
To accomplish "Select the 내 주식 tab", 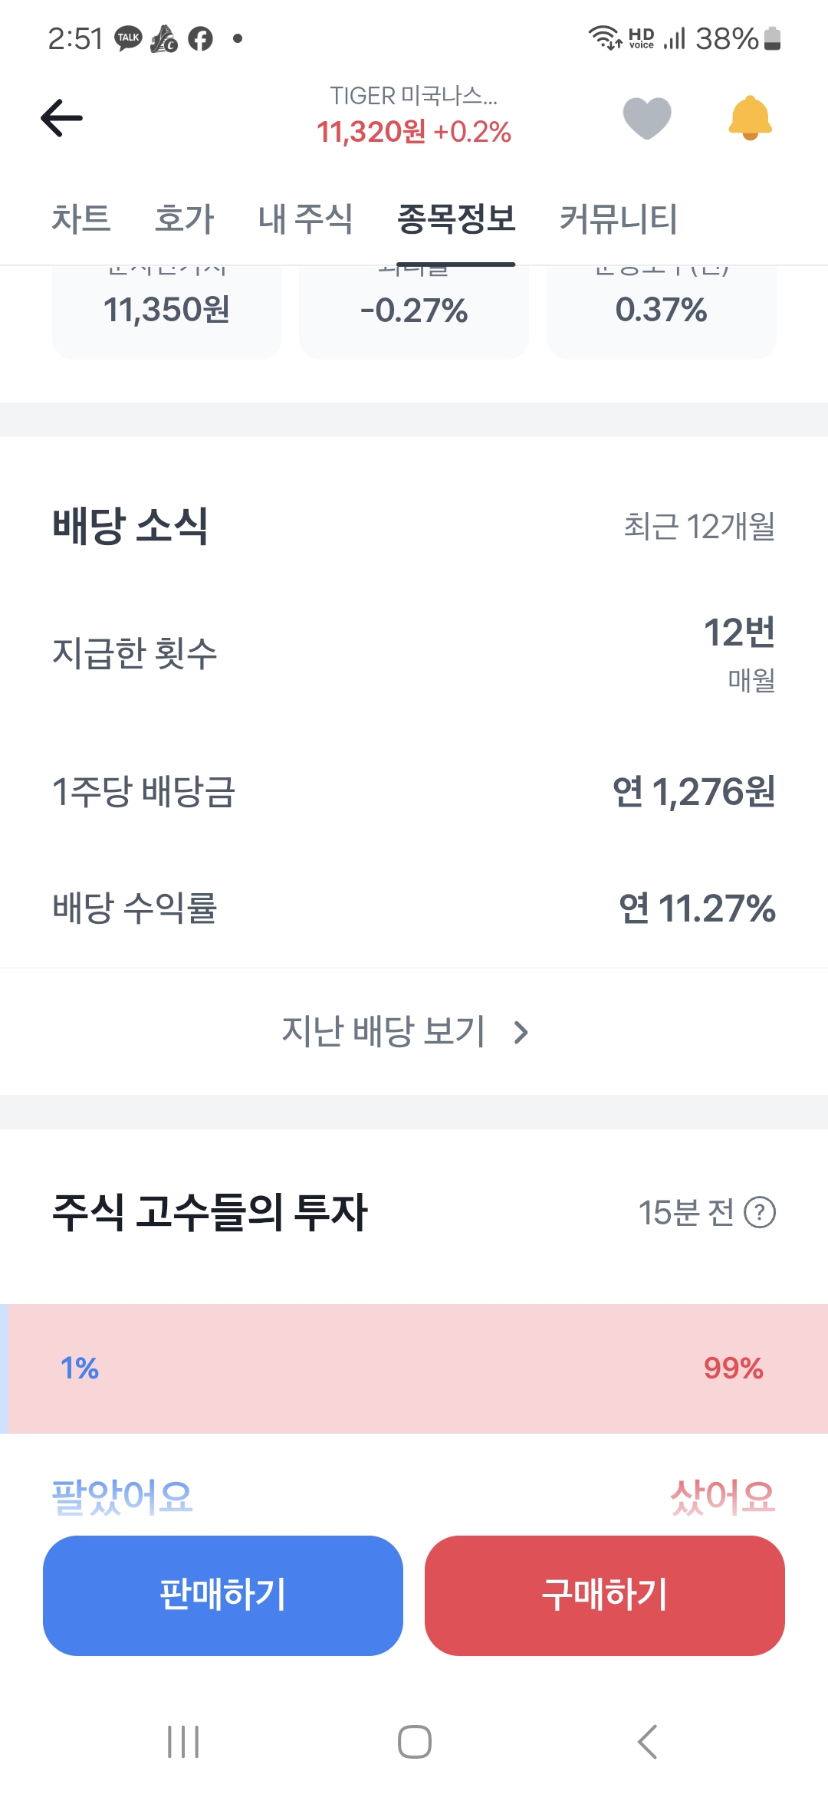I will (305, 219).
